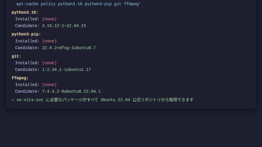Click git Installed (none) value
Image resolution: width=262 pixels, height=147 pixels.
click(x=49, y=63)
